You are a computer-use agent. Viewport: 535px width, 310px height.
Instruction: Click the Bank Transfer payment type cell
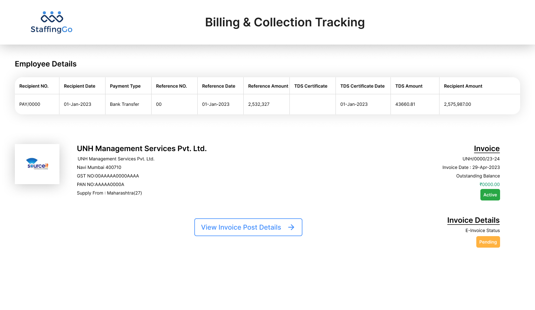124,104
